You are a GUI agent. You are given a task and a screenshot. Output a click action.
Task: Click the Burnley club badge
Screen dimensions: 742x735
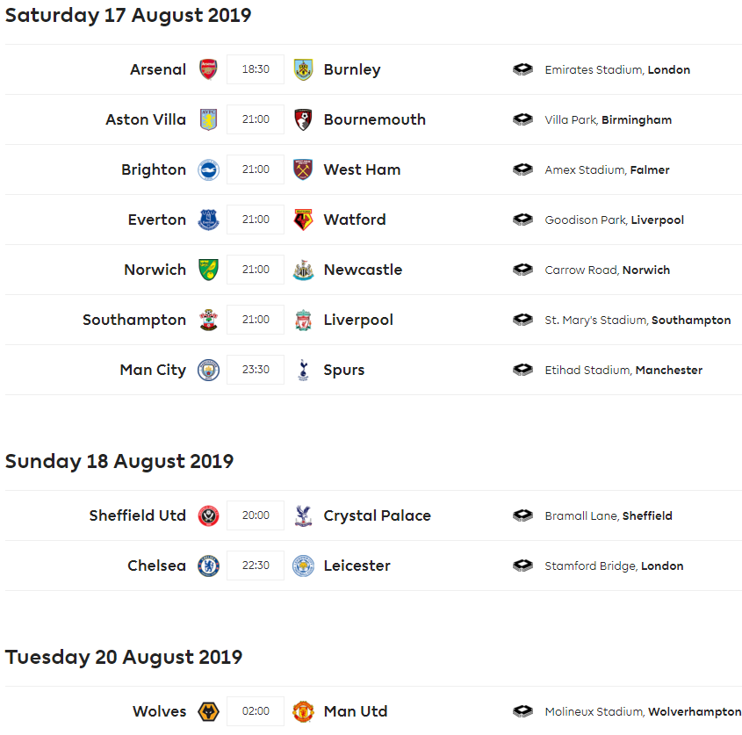303,69
